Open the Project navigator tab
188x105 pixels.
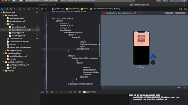coord(2,9)
